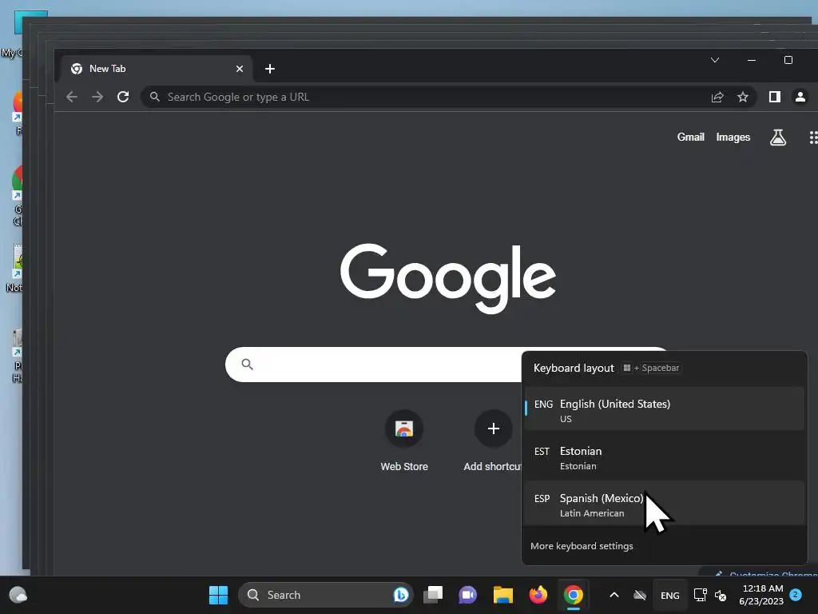
Task: Show hidden system tray icons
Action: [x=614, y=595]
